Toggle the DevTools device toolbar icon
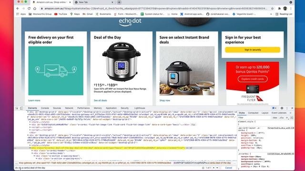Screen dimensions: 305x171 [21, 108]
